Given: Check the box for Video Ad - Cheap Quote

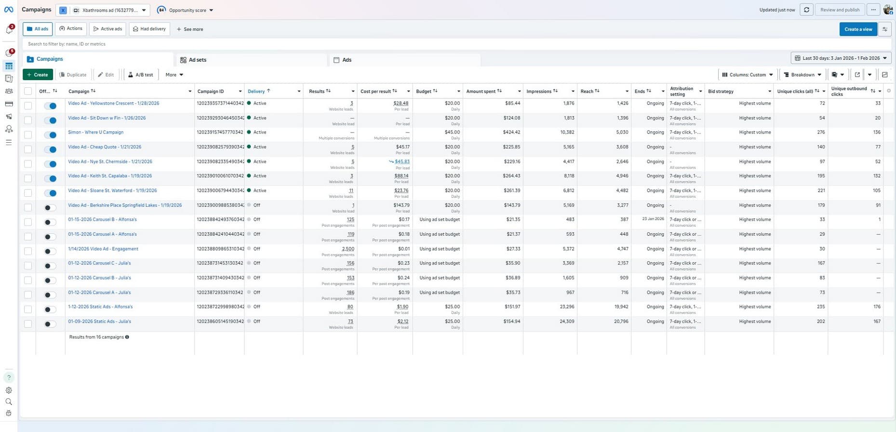Looking at the screenshot, I should pyautogui.click(x=28, y=149).
